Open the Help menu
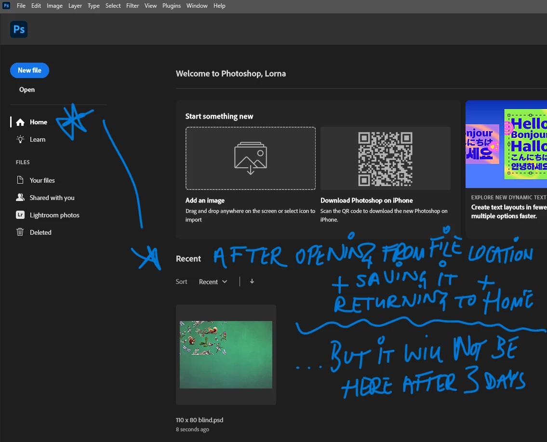The image size is (547, 442). point(219,6)
